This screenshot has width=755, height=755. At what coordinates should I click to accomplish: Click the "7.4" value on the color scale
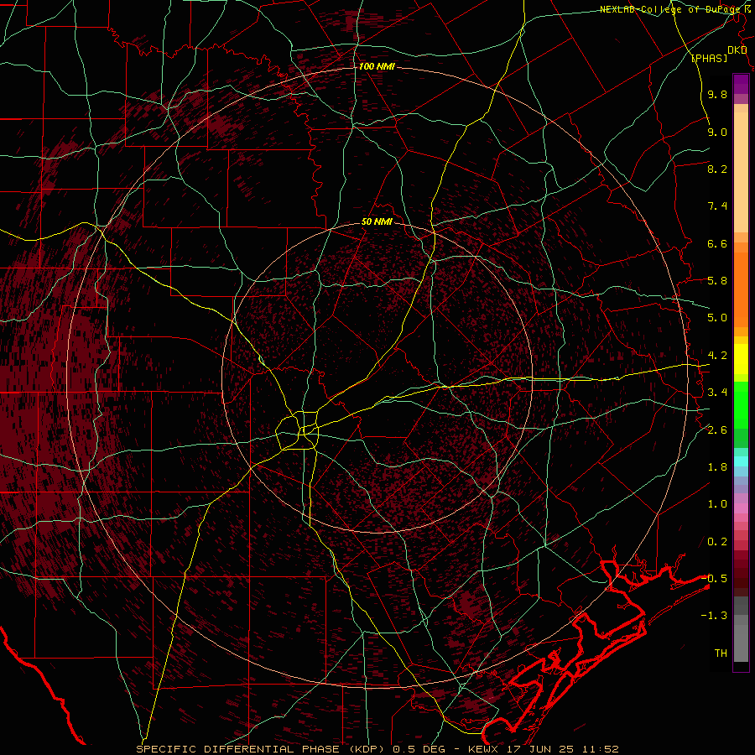tap(717, 206)
